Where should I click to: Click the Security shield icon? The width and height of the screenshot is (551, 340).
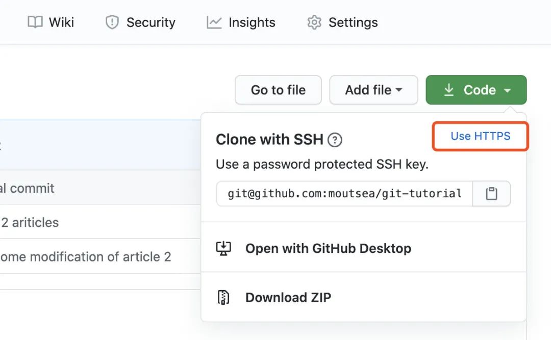point(112,22)
